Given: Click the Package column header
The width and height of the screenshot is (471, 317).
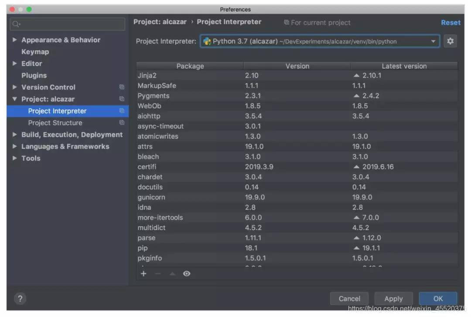Looking at the screenshot, I should click(190, 66).
